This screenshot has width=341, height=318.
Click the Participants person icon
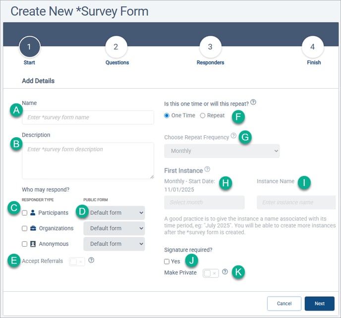(x=33, y=213)
